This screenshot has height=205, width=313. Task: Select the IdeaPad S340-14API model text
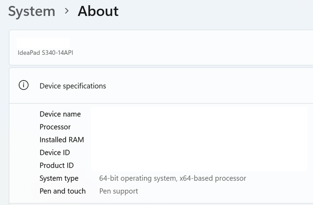pyautogui.click(x=45, y=53)
